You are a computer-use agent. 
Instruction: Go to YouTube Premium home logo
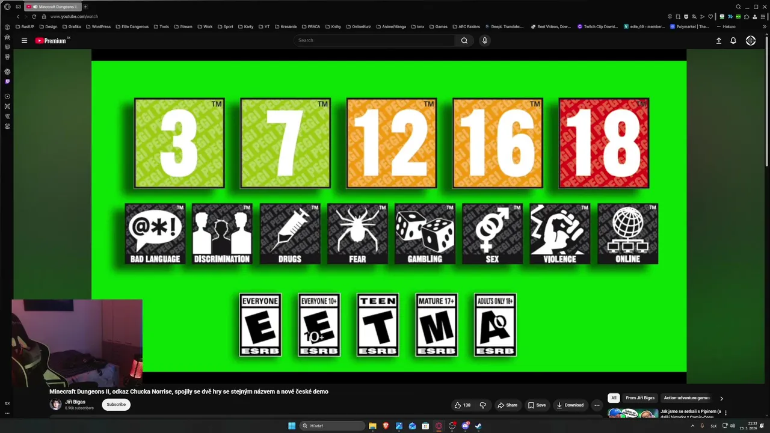(52, 41)
